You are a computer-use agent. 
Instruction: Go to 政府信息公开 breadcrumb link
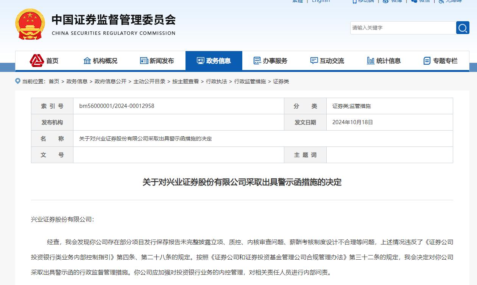coord(111,81)
